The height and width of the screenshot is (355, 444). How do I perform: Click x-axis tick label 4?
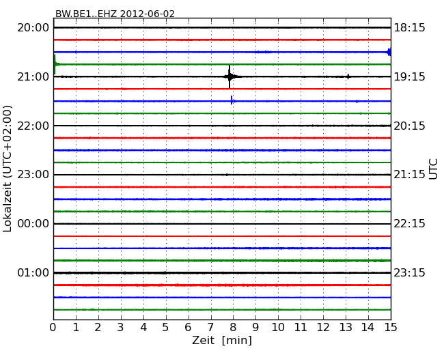[143, 328]
